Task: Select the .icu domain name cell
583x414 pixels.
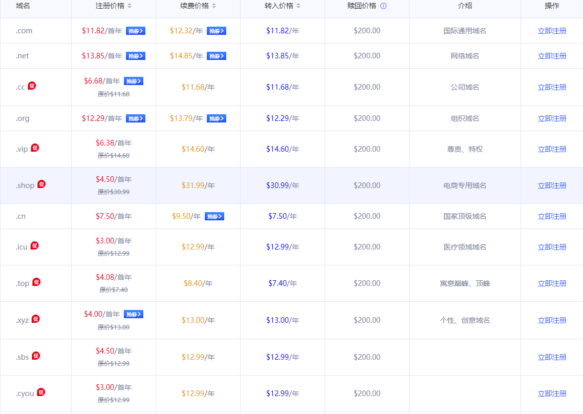Action: [21, 247]
